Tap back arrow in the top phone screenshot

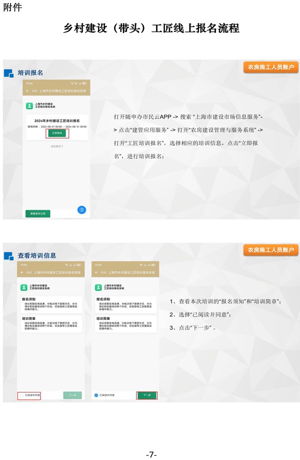point(27,91)
